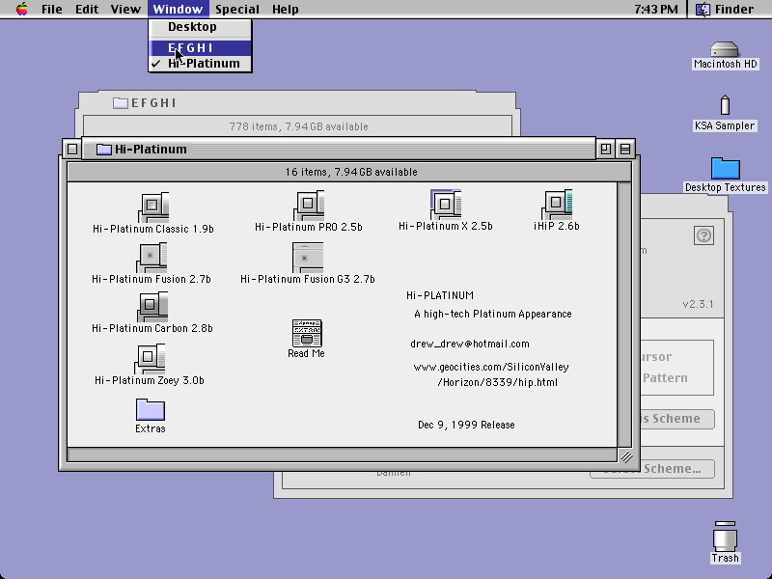Click the vertical scrollbar of Hi-Platinum window
772x579 pixels.
(624, 315)
